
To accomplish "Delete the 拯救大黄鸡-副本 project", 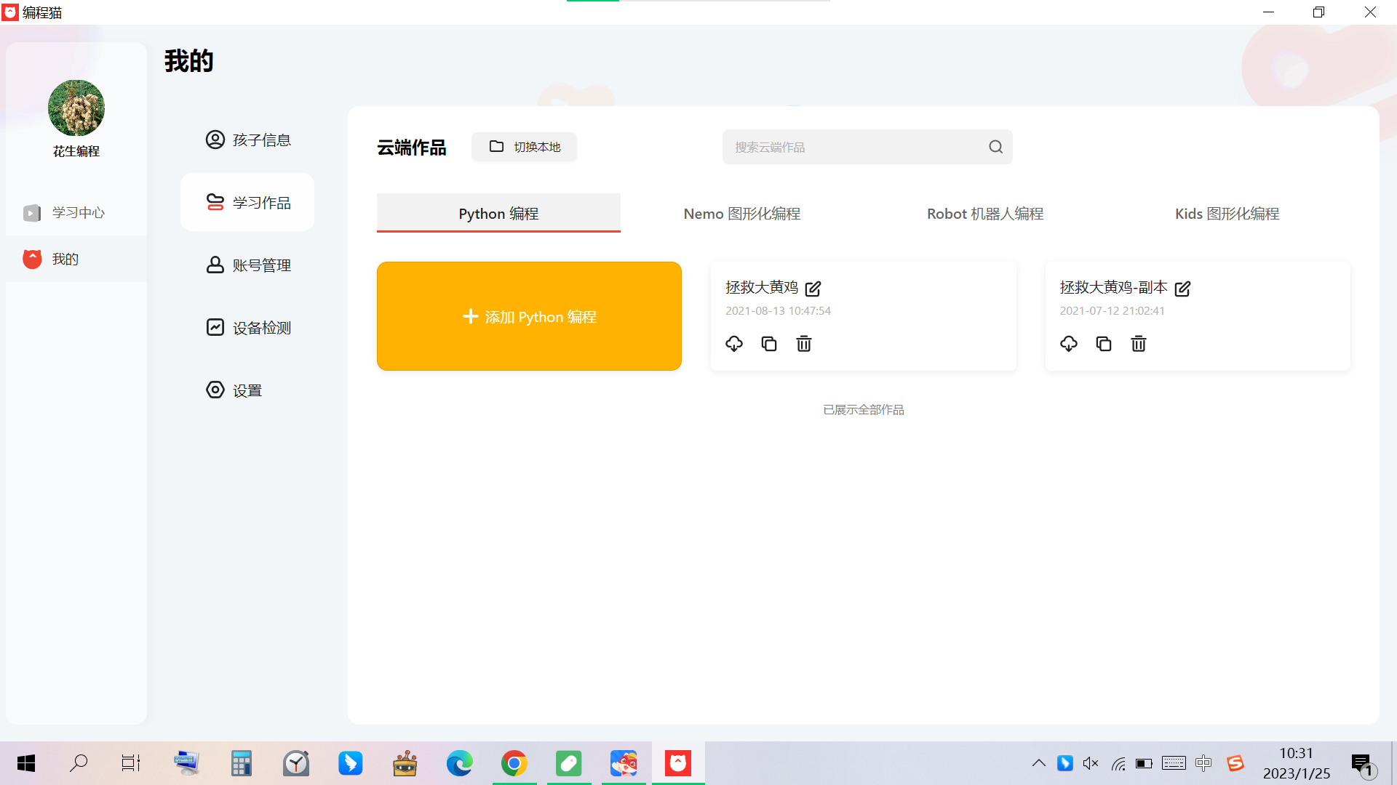I will pyautogui.click(x=1139, y=344).
